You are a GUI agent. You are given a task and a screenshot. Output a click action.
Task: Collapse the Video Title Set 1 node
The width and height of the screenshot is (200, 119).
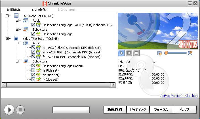pyautogui.click(x=7, y=38)
